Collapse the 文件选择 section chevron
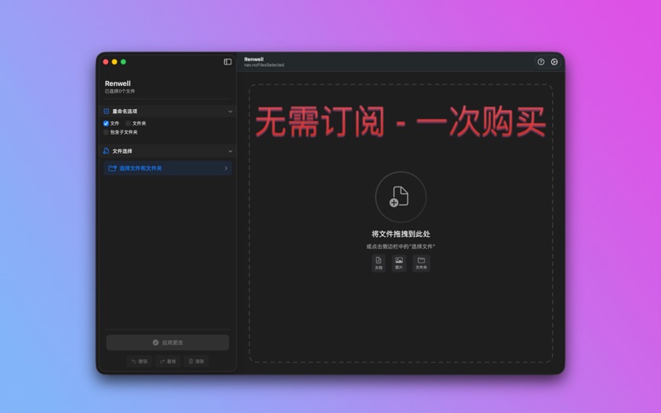This screenshot has width=661, height=413. (231, 151)
